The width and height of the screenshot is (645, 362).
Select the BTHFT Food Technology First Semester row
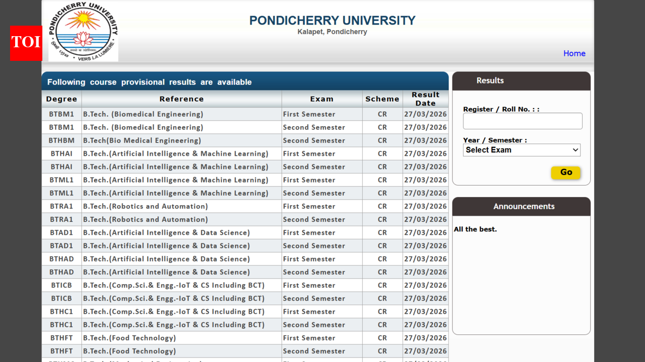pyautogui.click(x=181, y=337)
